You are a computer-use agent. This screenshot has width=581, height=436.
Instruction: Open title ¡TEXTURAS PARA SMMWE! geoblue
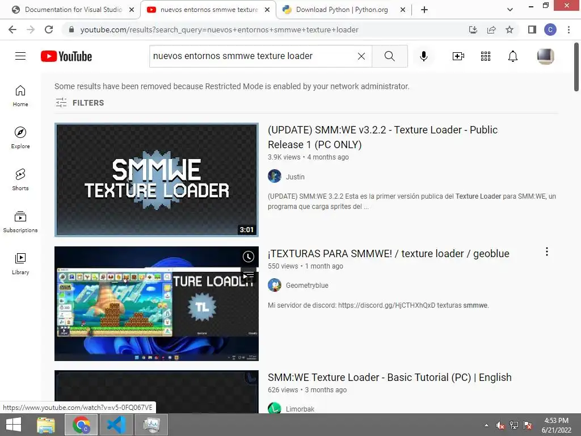coord(388,254)
